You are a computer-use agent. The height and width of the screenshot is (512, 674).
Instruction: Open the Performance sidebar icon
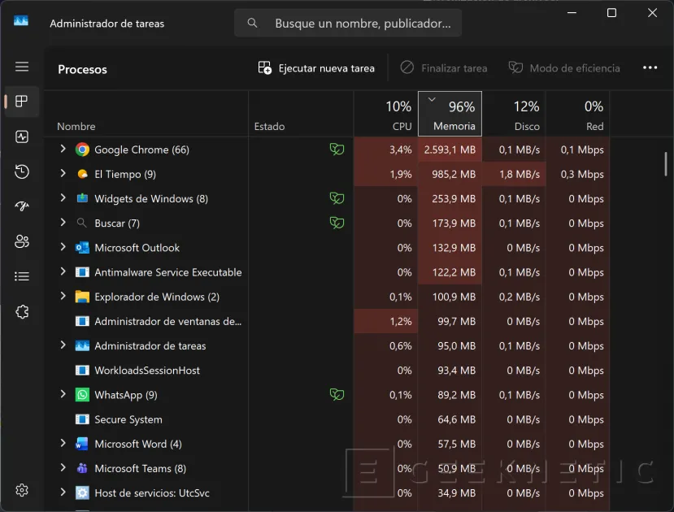pos(22,137)
